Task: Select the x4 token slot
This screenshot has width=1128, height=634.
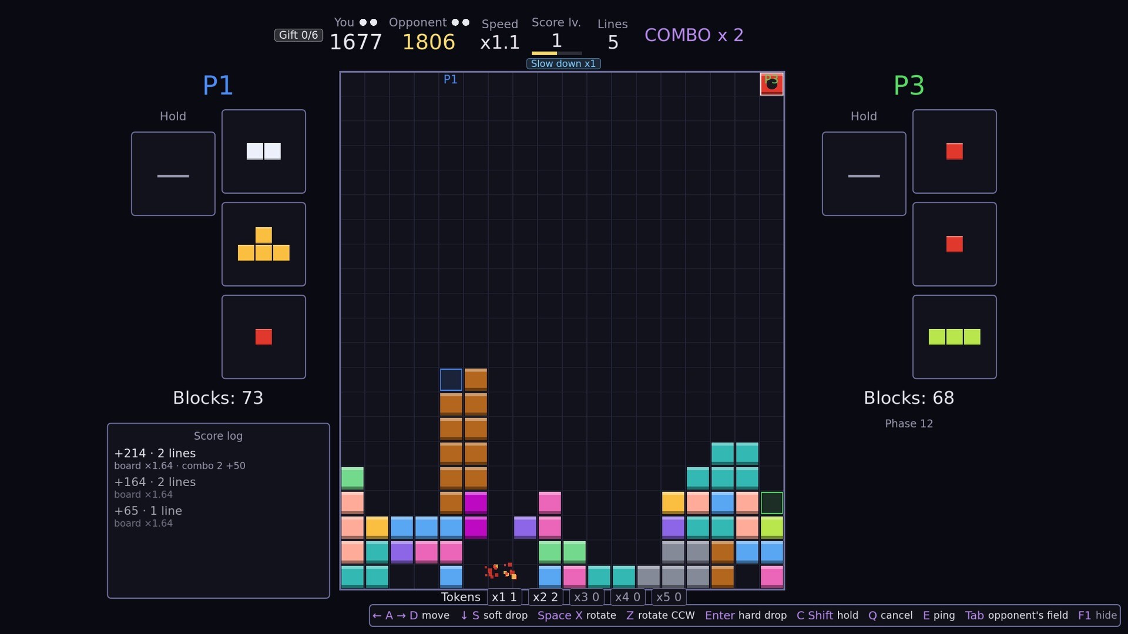Action: (627, 597)
